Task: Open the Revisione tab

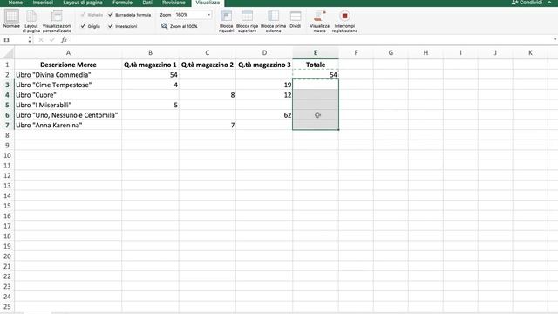Action: point(174,3)
